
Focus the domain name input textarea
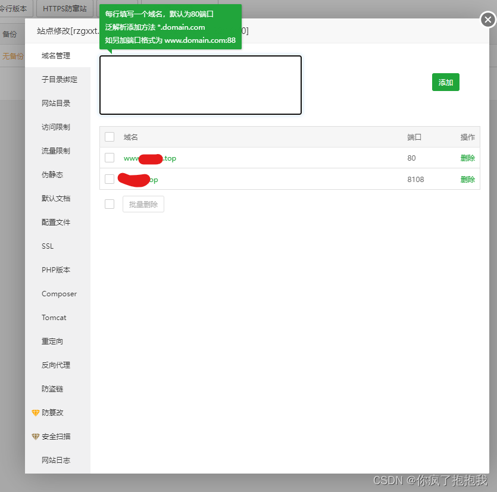point(201,85)
